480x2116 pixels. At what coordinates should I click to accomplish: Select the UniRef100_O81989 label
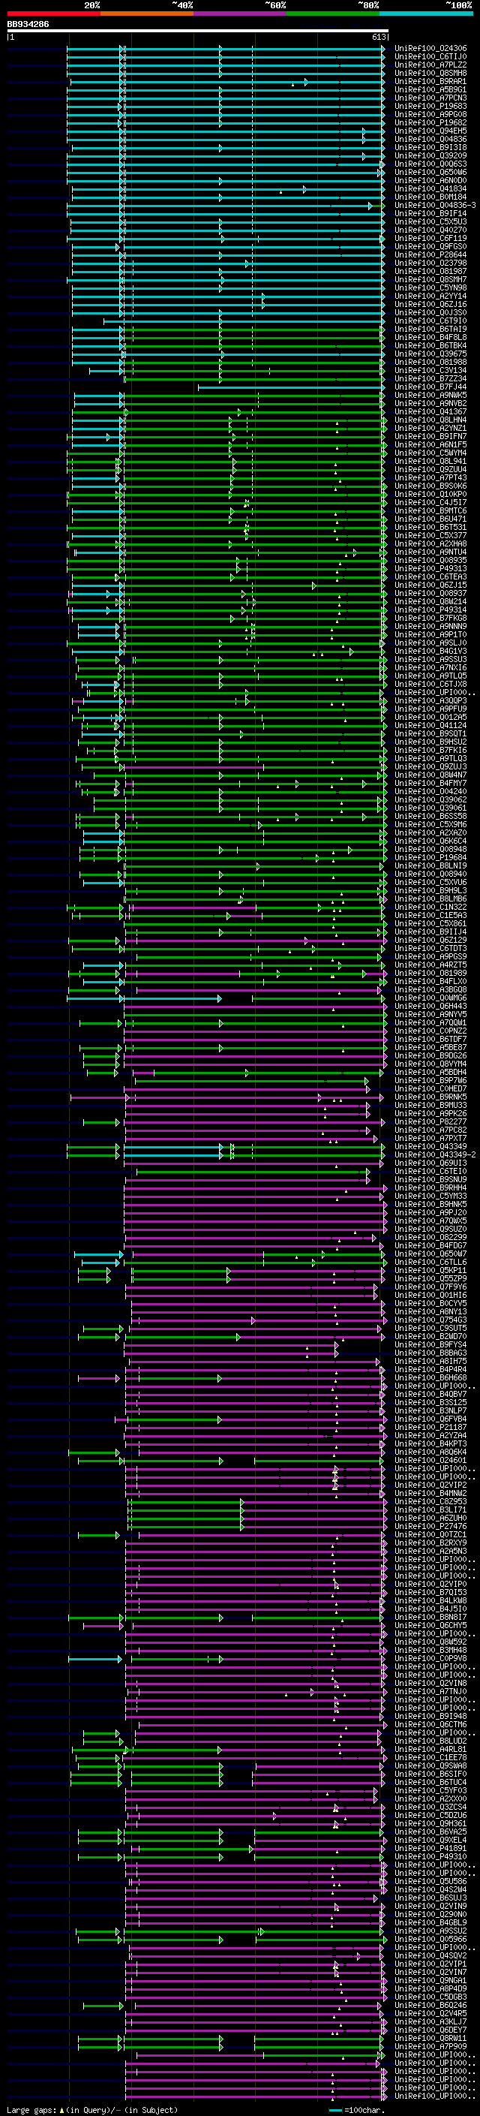coord(430,973)
